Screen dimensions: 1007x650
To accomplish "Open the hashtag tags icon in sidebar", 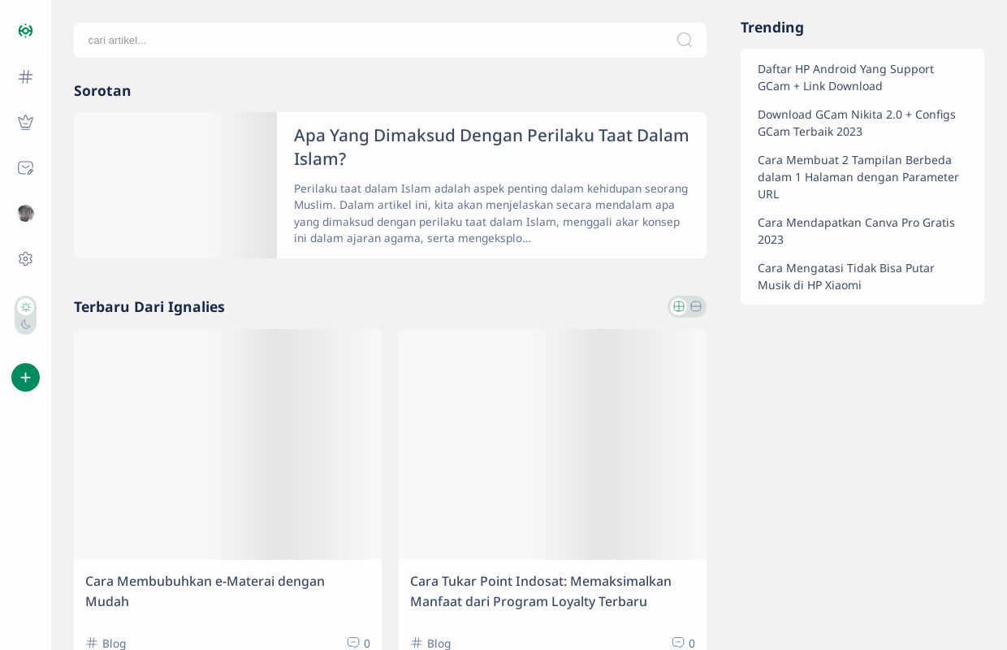I will (x=25, y=77).
